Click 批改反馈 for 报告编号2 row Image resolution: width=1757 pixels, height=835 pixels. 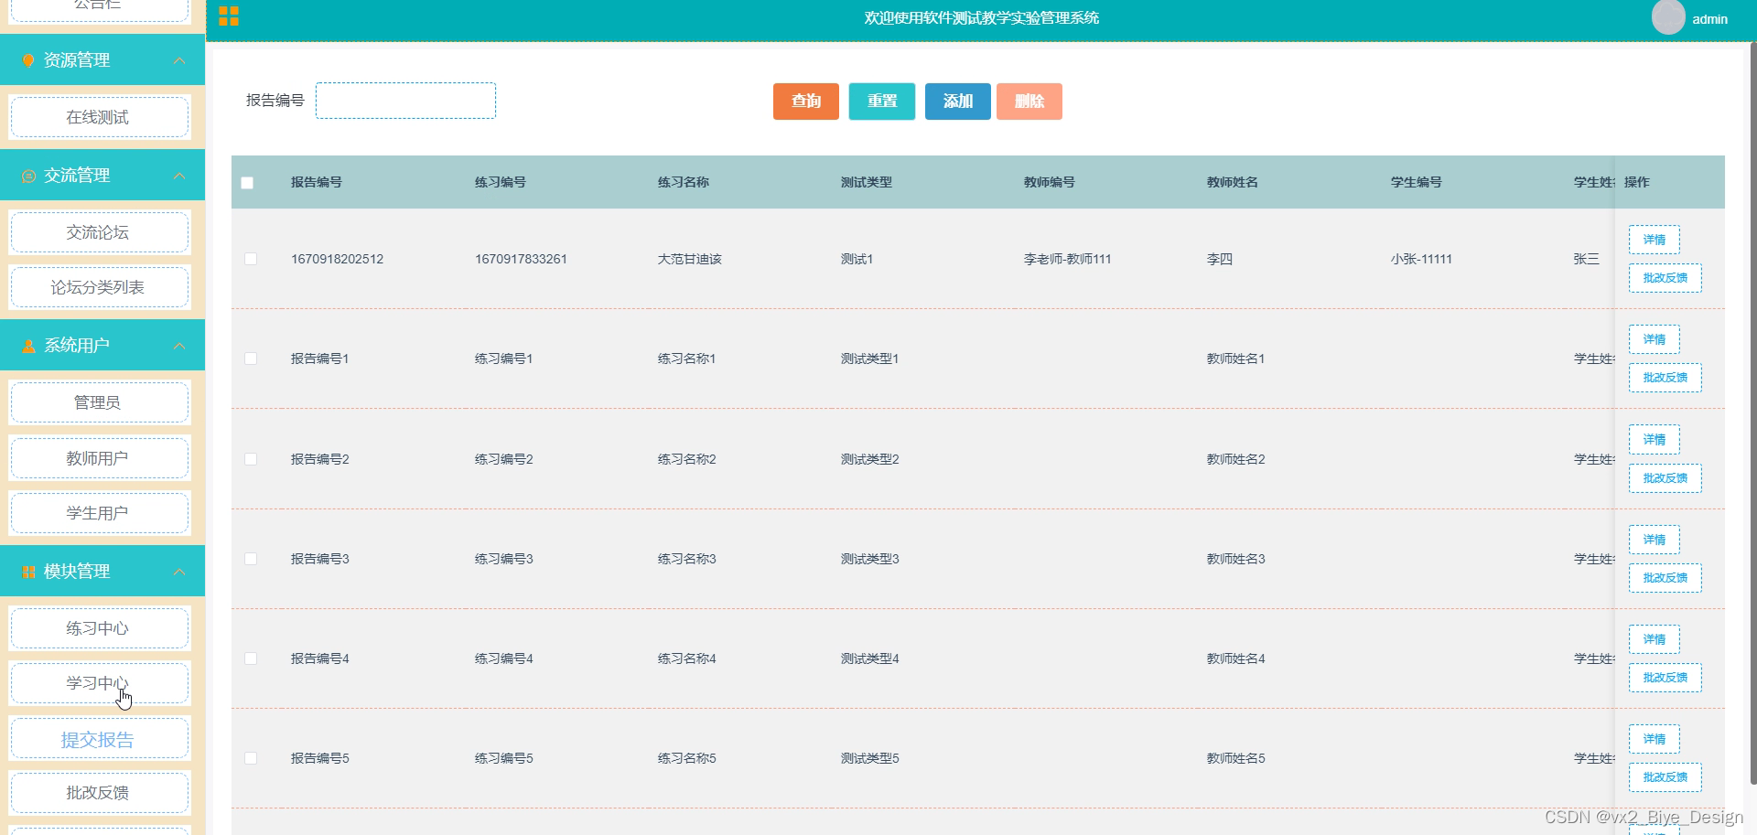1665,478
